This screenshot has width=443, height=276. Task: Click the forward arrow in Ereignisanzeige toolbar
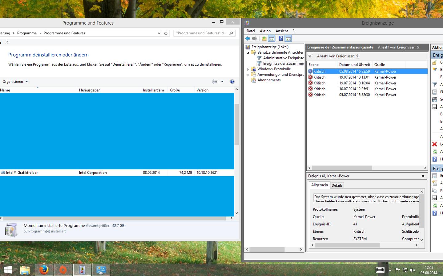click(255, 38)
